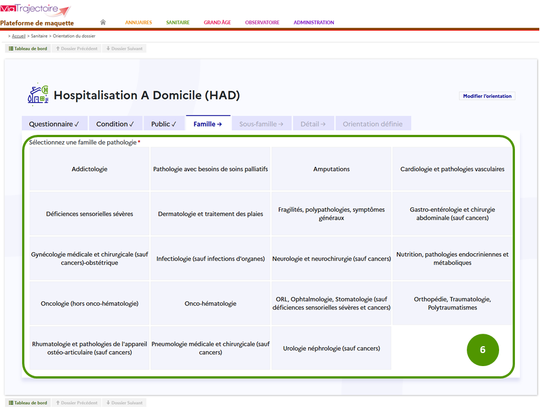541x408 pixels.
Task: Choose Fragilités, polypathologies, symptômes généraux
Action: (x=331, y=214)
